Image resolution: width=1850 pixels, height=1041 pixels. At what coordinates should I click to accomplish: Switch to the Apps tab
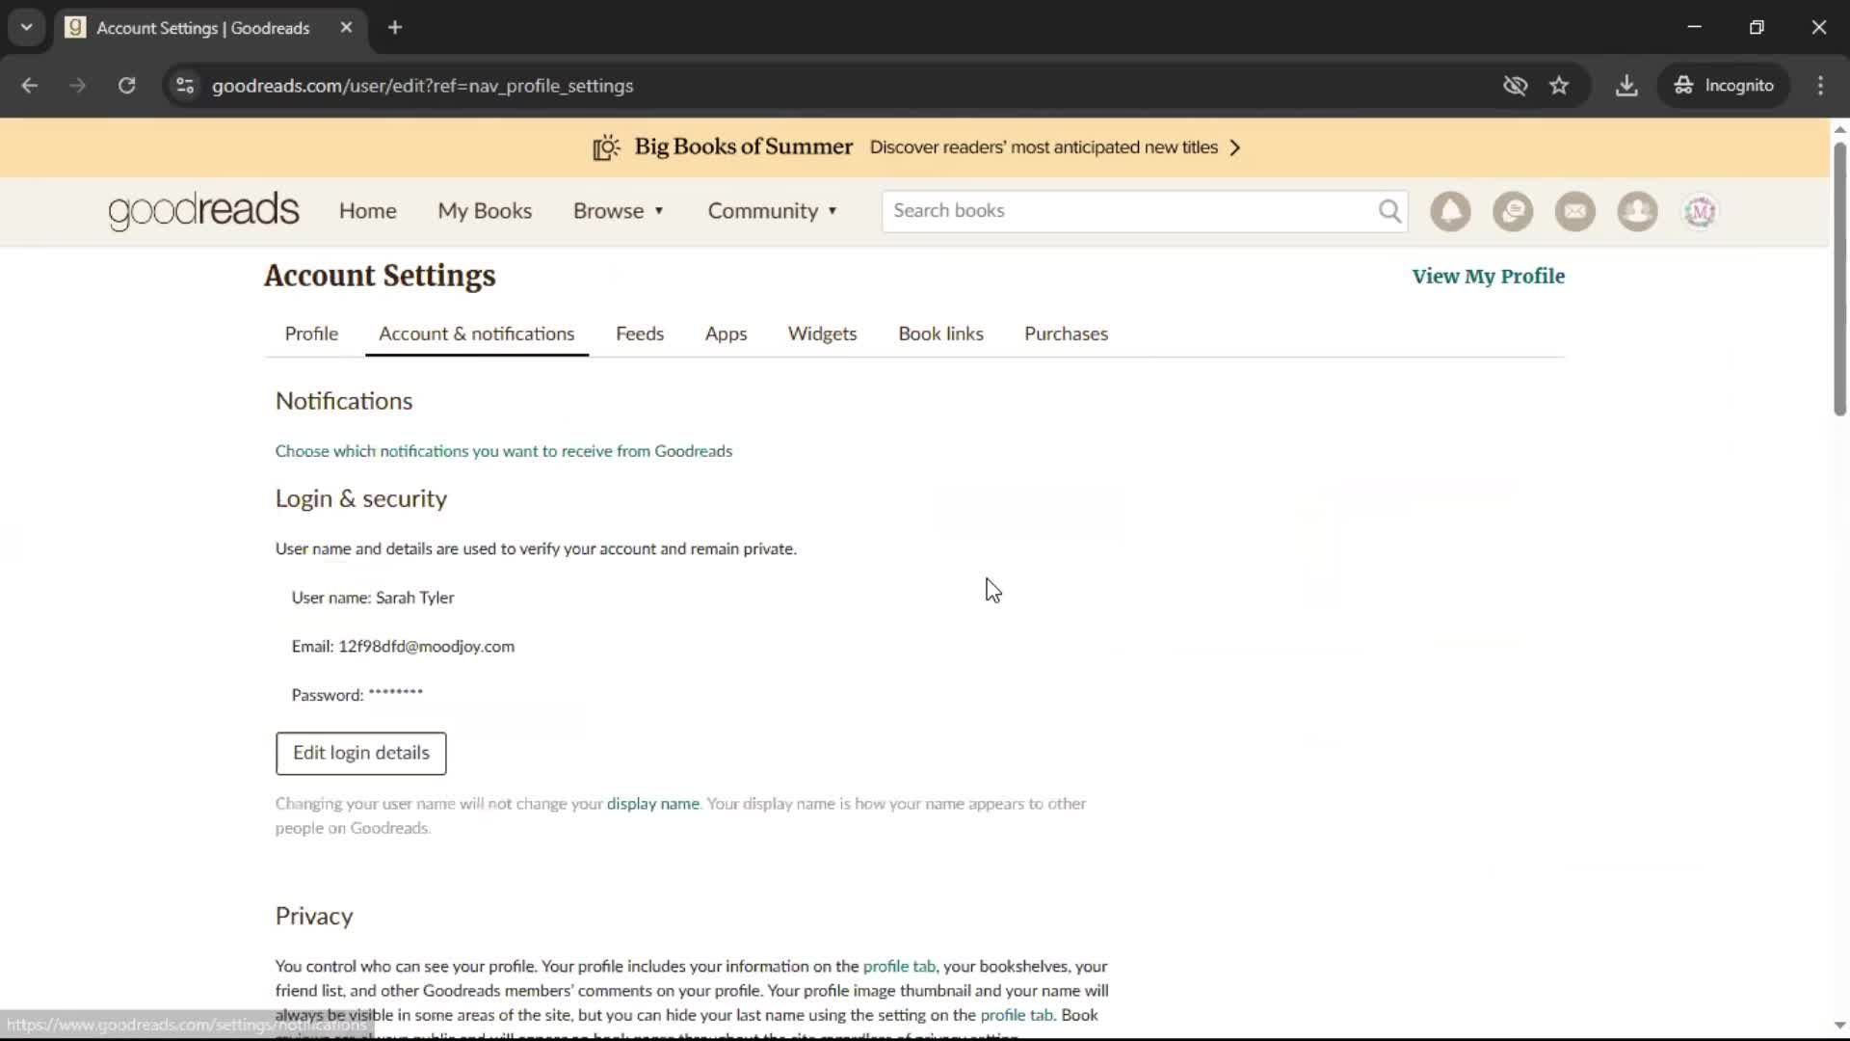tap(726, 334)
